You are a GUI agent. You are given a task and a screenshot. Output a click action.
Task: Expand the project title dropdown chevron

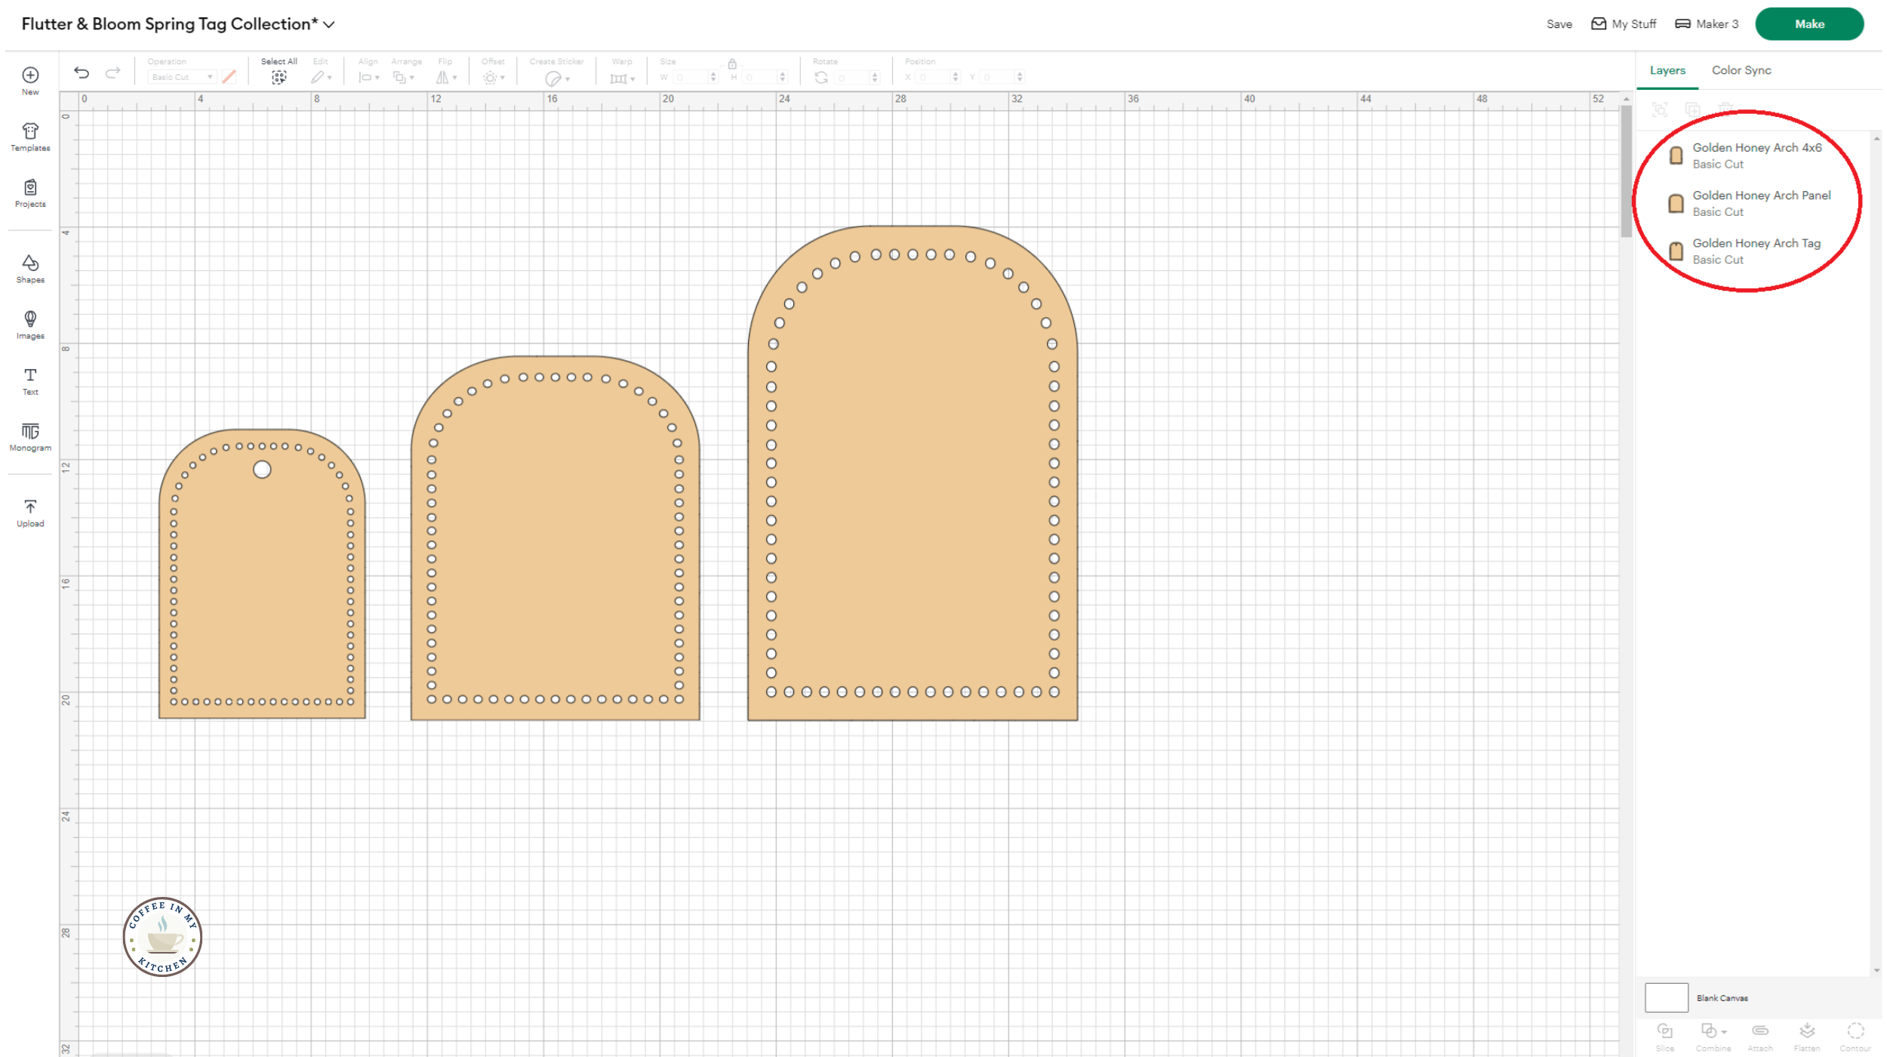coord(329,24)
